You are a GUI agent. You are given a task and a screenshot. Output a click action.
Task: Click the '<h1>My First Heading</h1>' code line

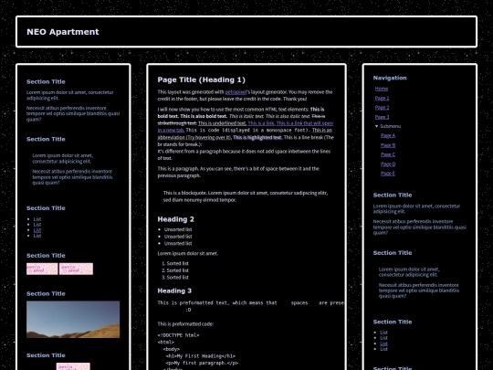tap(201, 356)
